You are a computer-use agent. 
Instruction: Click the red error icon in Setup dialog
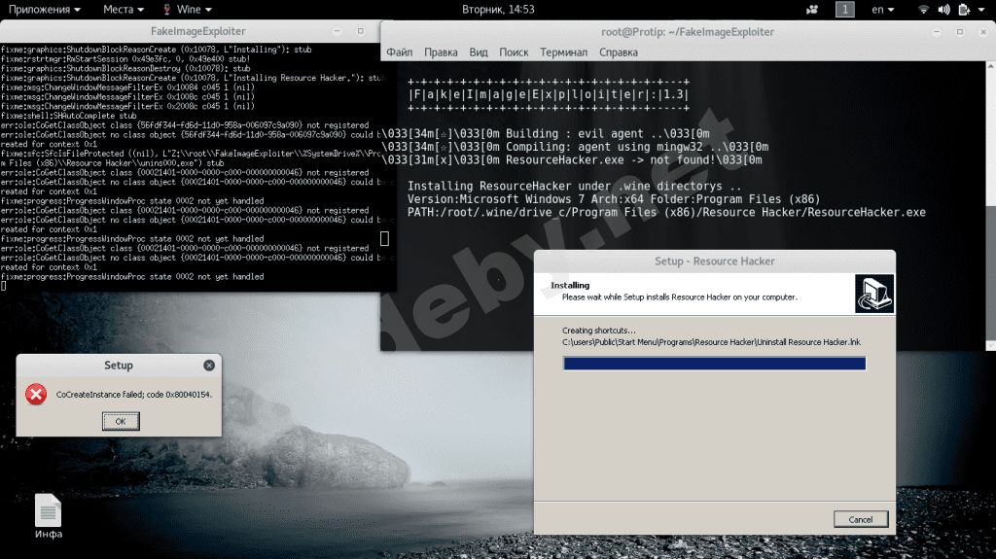[x=36, y=395]
